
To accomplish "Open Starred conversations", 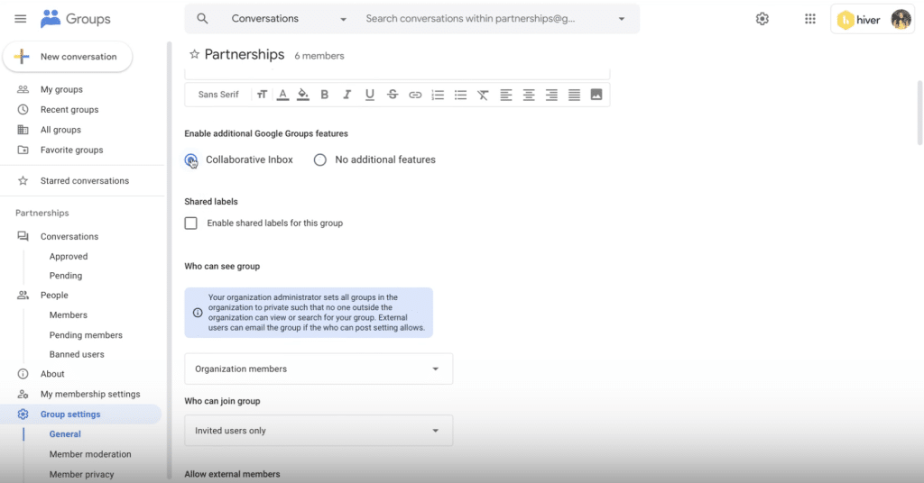I will [x=84, y=180].
